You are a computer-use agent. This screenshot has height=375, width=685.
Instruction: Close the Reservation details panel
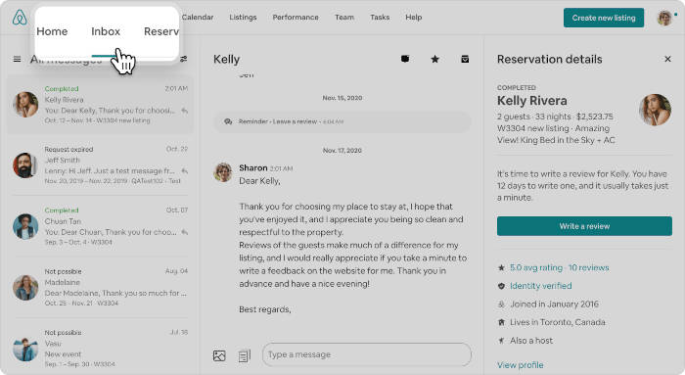click(x=667, y=59)
